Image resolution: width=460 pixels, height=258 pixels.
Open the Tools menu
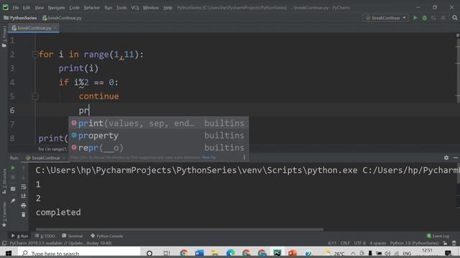tap(121, 8)
